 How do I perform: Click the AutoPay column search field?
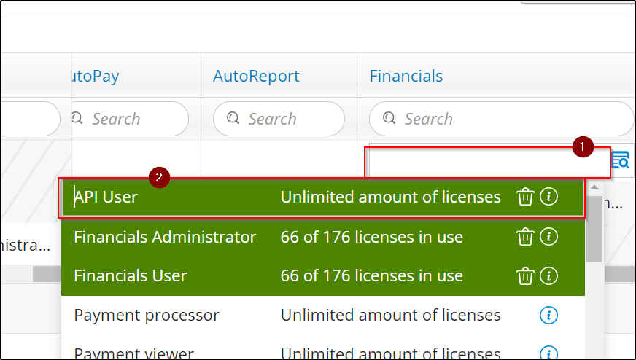[131, 119]
